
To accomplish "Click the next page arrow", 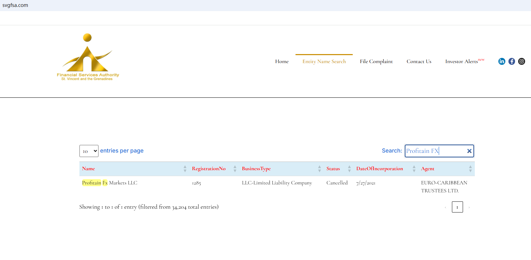I will 469,207.
